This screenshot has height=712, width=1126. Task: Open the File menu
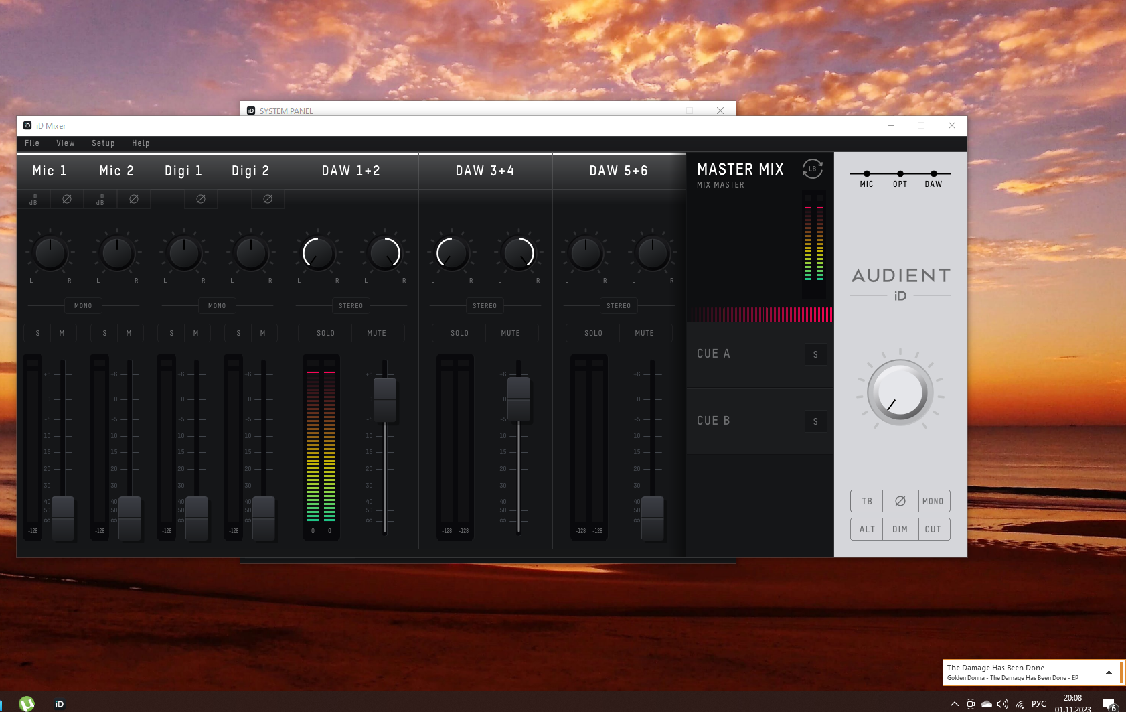point(32,143)
